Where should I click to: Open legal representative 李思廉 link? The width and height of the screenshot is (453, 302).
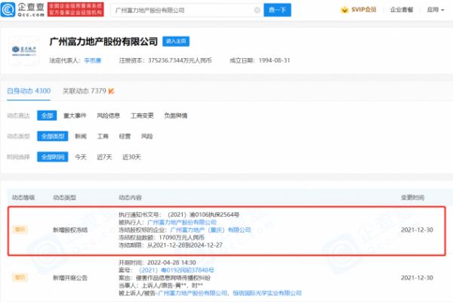92,60
